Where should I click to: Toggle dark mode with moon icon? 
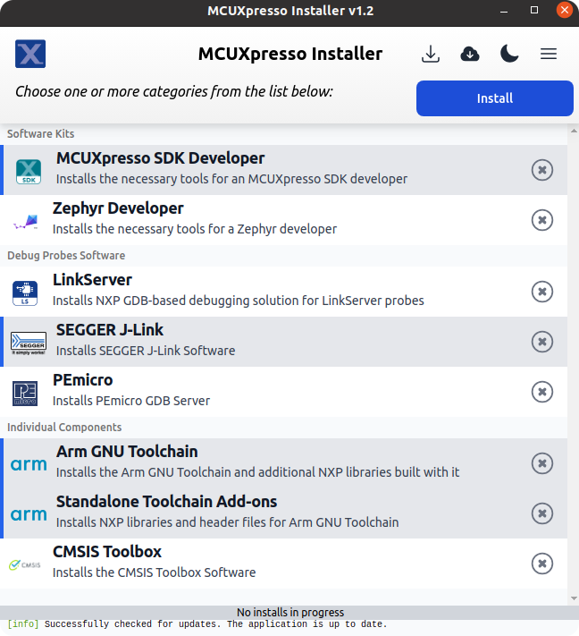pyautogui.click(x=509, y=54)
